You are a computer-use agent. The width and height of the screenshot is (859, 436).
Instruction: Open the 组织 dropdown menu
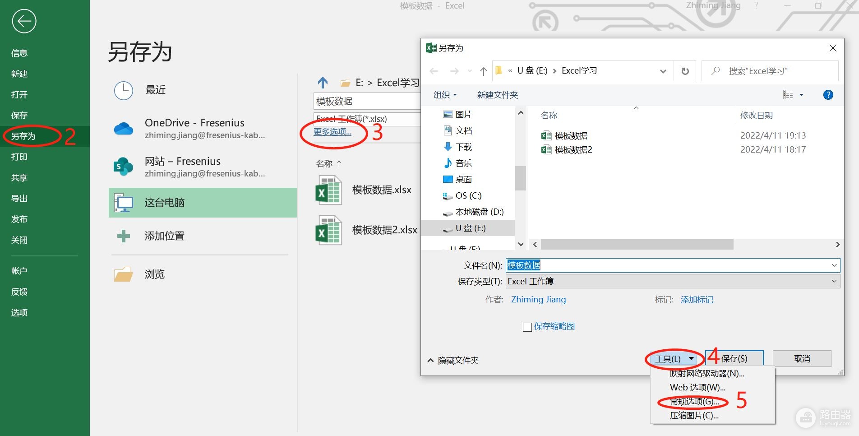point(445,95)
